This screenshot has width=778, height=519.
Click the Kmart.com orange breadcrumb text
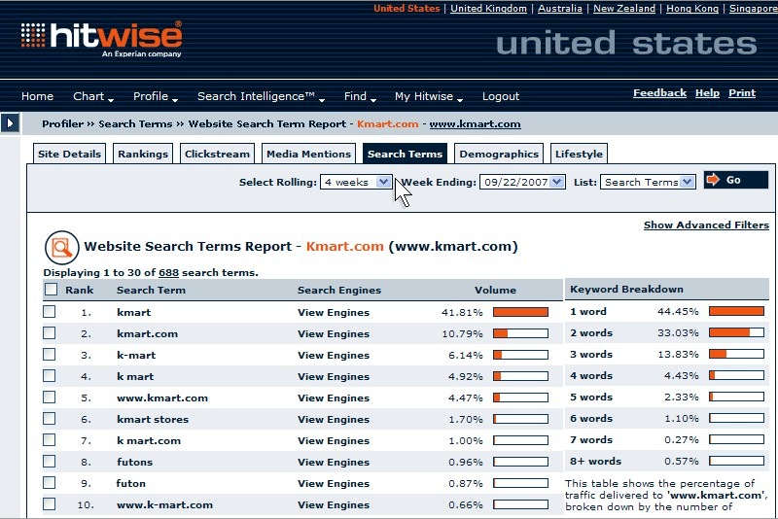click(387, 124)
